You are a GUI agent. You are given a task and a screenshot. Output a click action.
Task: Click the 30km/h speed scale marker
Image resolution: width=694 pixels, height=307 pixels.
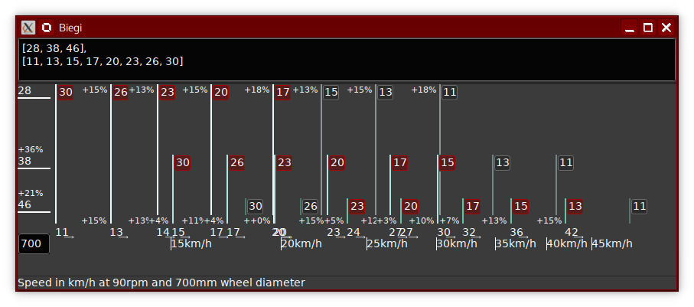tap(458, 243)
